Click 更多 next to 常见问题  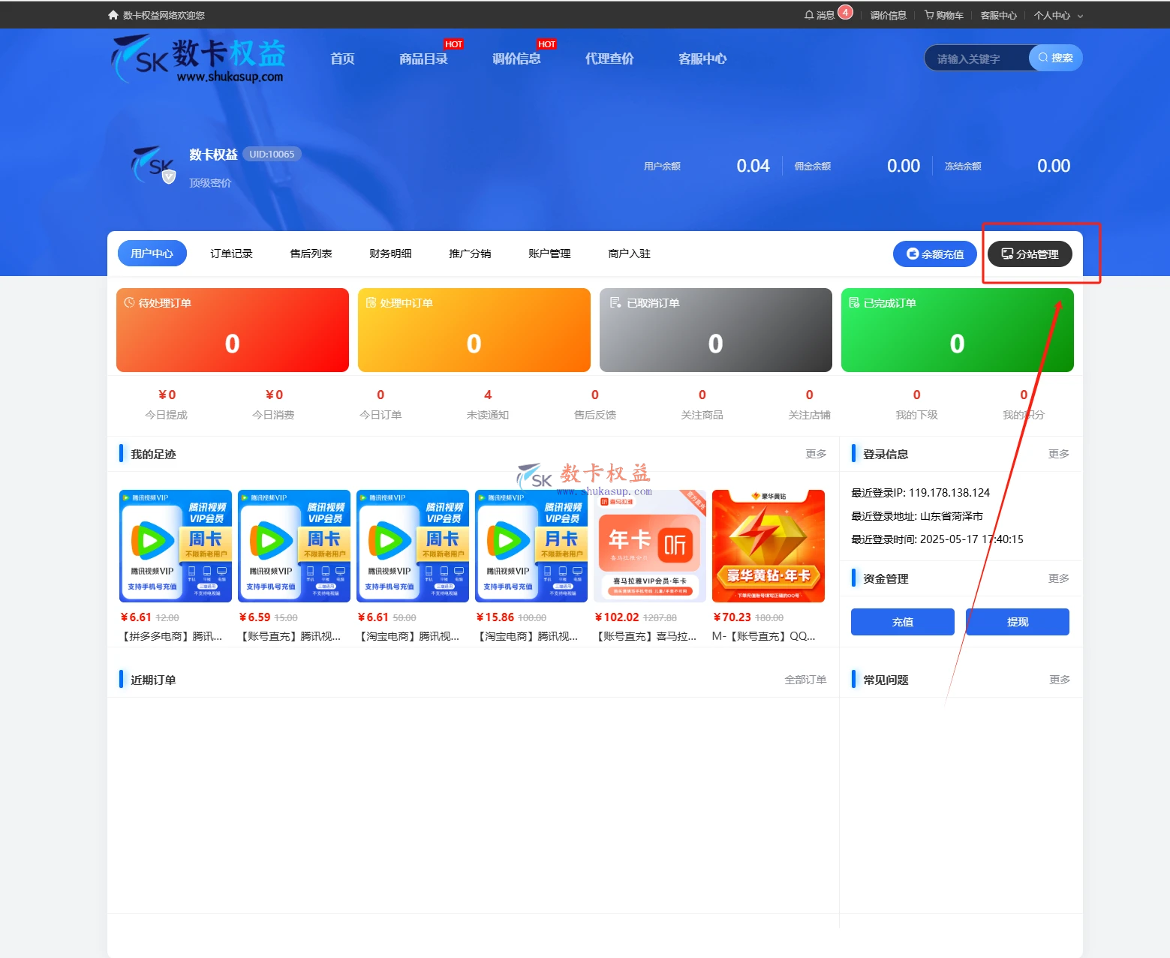1060,680
